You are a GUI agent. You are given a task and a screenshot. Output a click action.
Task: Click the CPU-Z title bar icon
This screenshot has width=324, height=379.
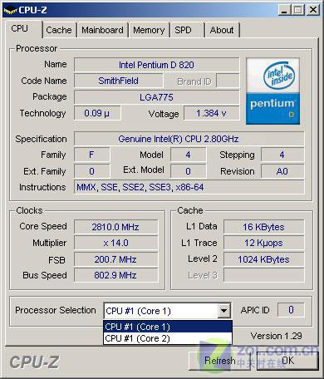coord(10,10)
